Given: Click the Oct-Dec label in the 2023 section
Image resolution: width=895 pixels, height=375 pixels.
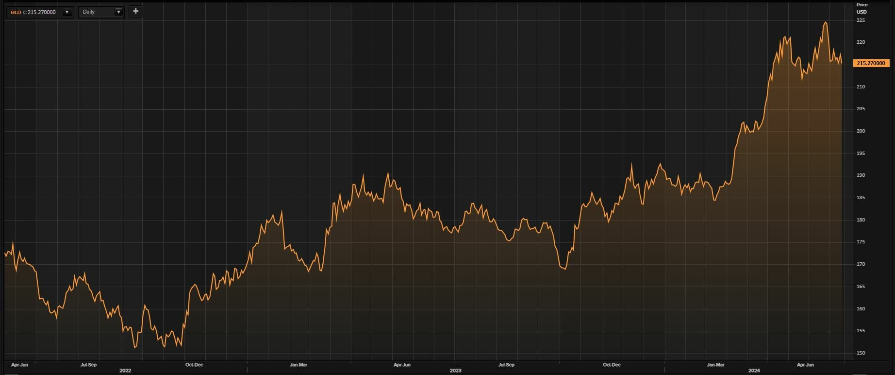Looking at the screenshot, I should (612, 365).
